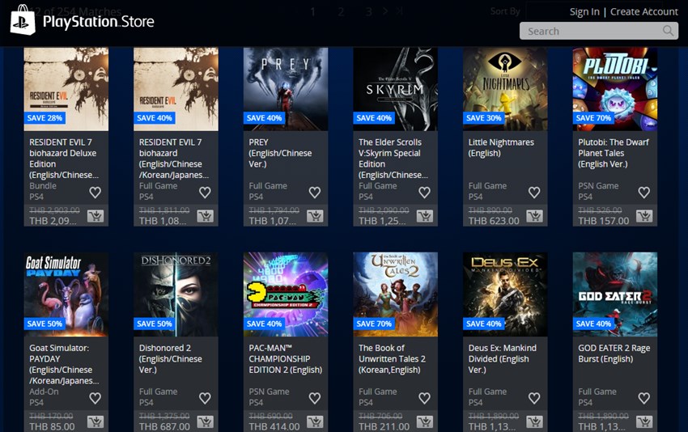Jump to last results page arrow
This screenshot has width=688, height=432.
[399, 11]
